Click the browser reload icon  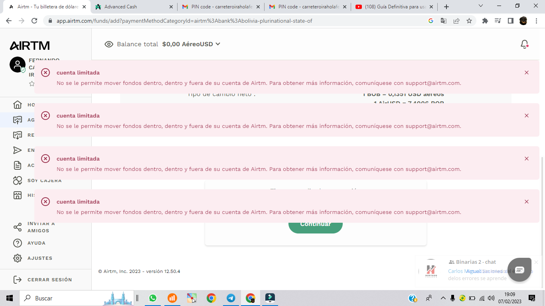coord(34,21)
